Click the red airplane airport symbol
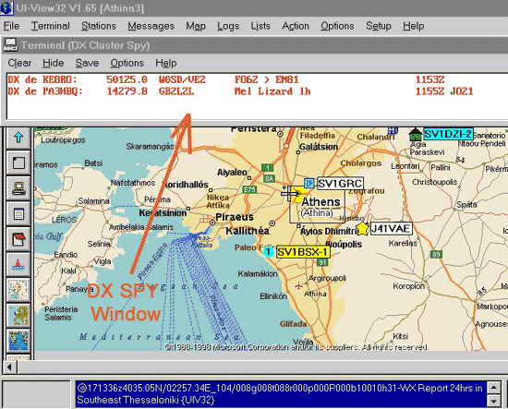The image size is (508, 409). [x=298, y=285]
